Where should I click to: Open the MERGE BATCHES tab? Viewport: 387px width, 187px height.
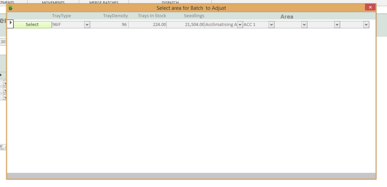pyautogui.click(x=104, y=2)
